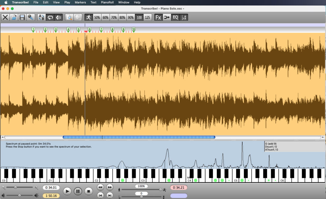Enable 50% playback speed
Viewport: 326px width, 199px height.
click(97, 17)
